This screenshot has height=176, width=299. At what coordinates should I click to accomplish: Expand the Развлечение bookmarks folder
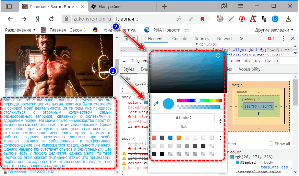pos(21,30)
